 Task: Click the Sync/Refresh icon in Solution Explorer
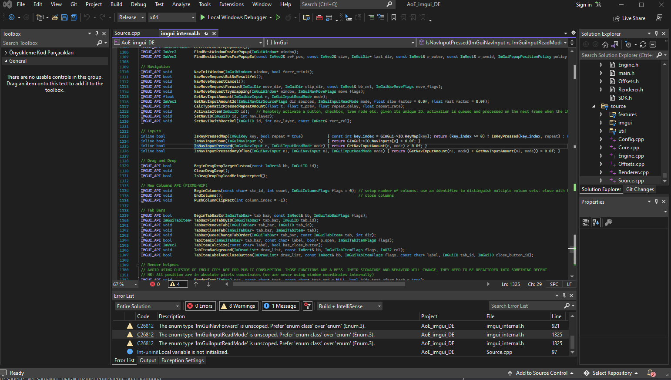[x=643, y=44]
